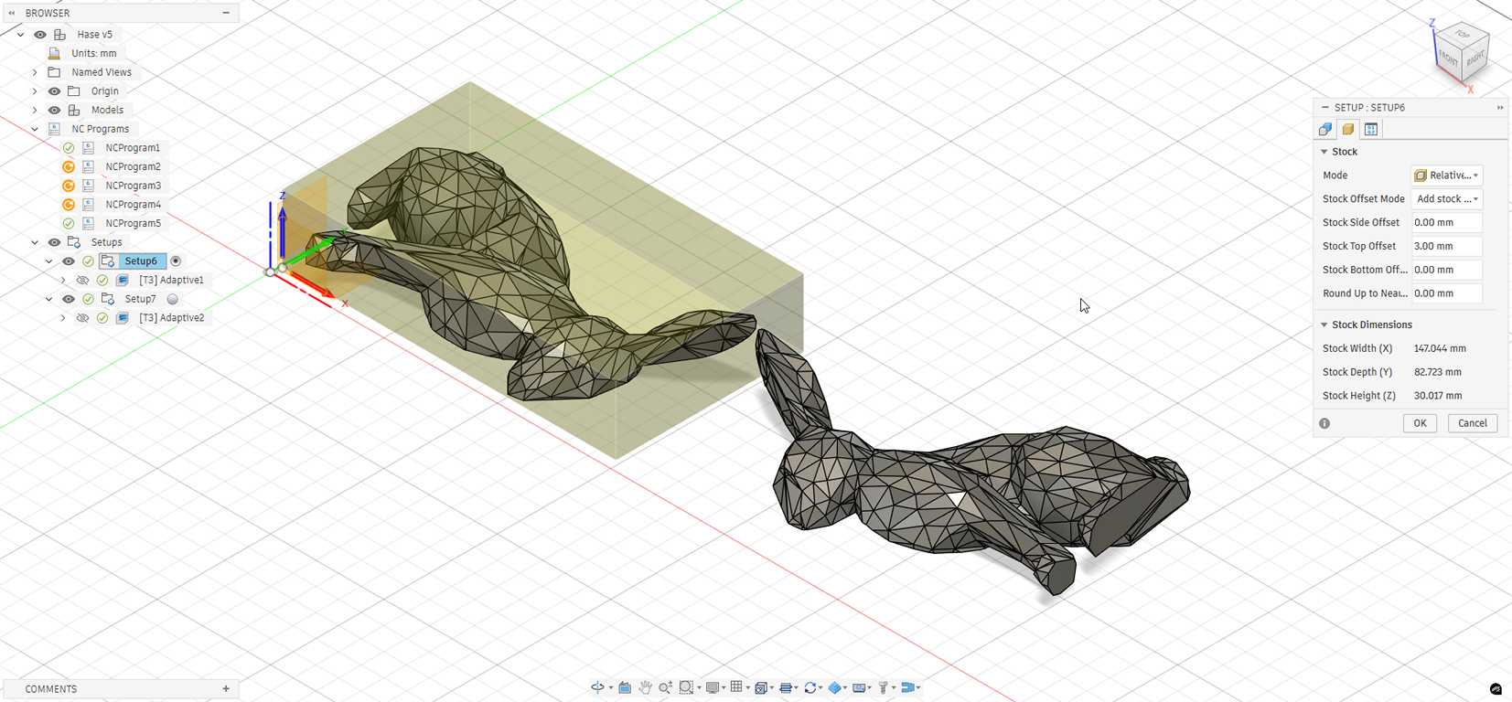Expand the Models node
Screen dimensions: 1512x702
pos(35,110)
